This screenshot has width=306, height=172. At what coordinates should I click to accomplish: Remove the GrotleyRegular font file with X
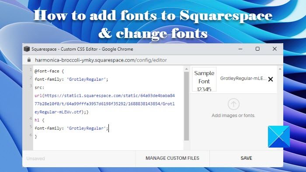tap(271, 79)
